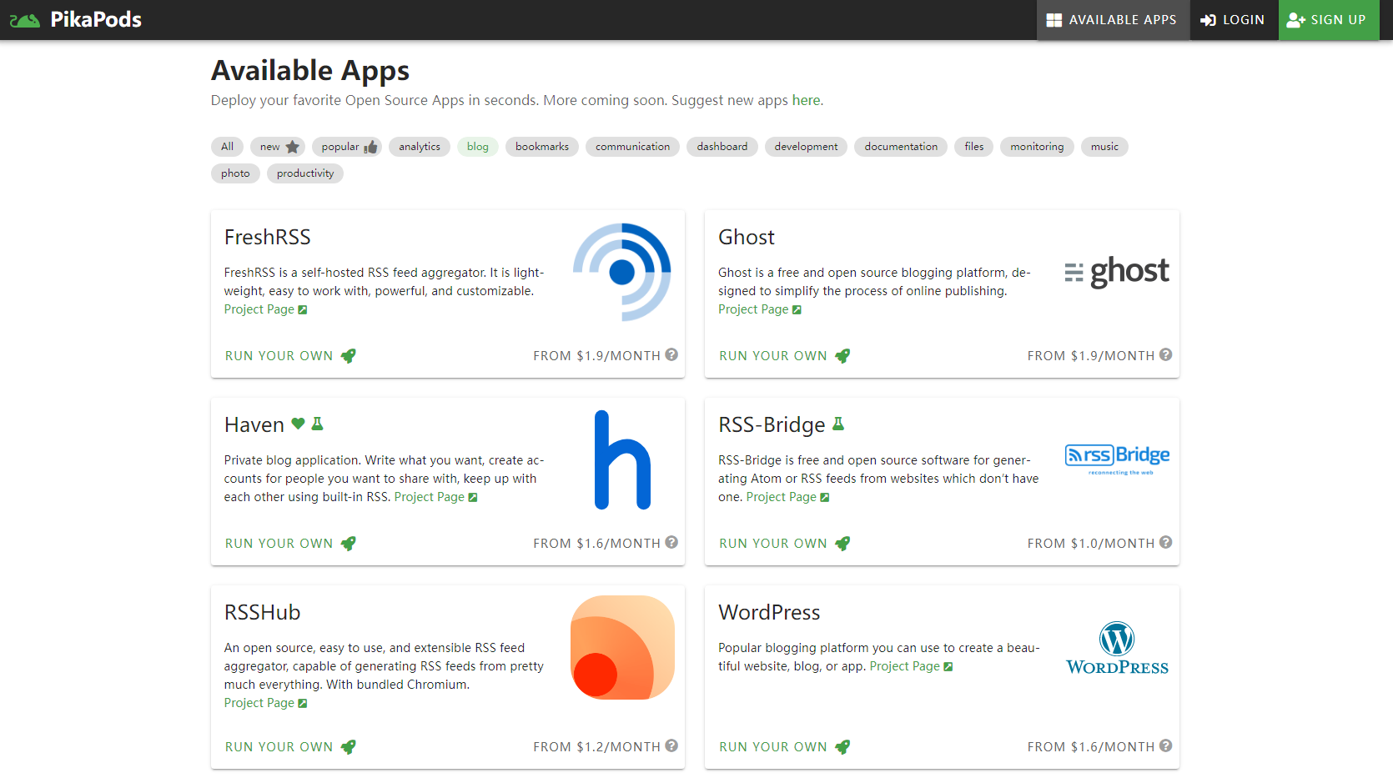Click the FreshRSS pricing help icon
This screenshot has height=783, width=1393.
click(671, 355)
